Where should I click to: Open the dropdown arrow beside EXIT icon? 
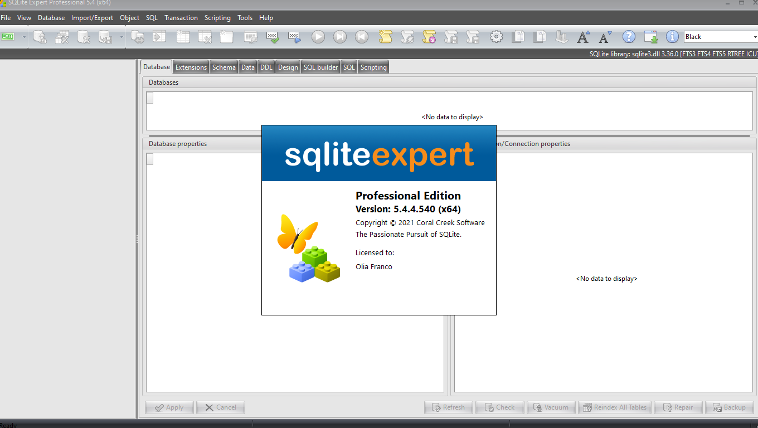pyautogui.click(x=24, y=37)
